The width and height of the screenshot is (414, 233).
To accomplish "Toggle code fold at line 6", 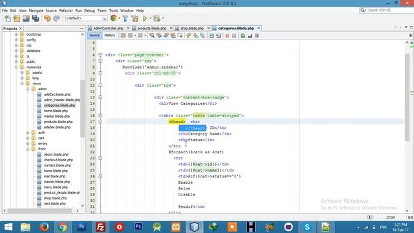I will click(x=100, y=55).
